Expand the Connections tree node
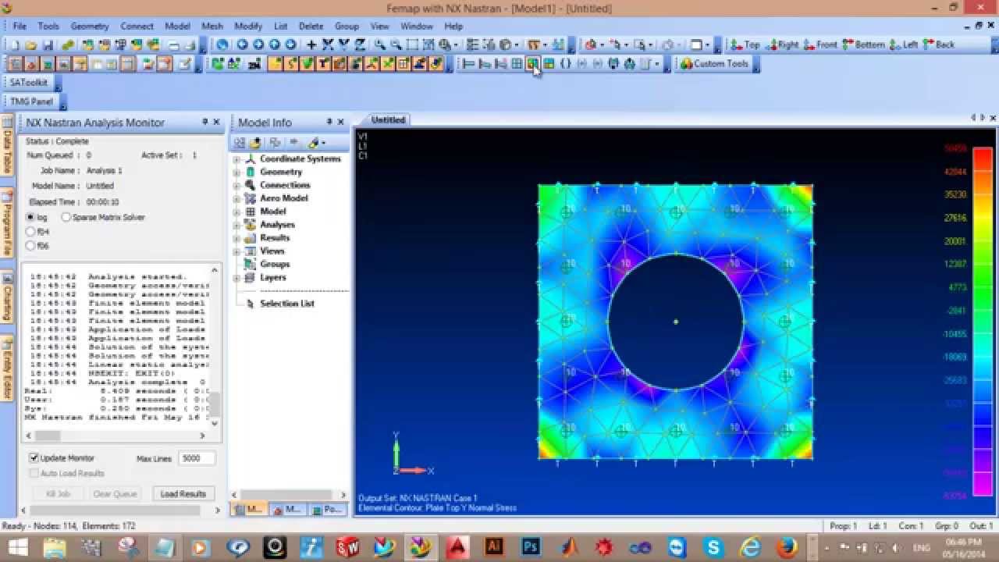The height and width of the screenshot is (562, 999). (236, 186)
